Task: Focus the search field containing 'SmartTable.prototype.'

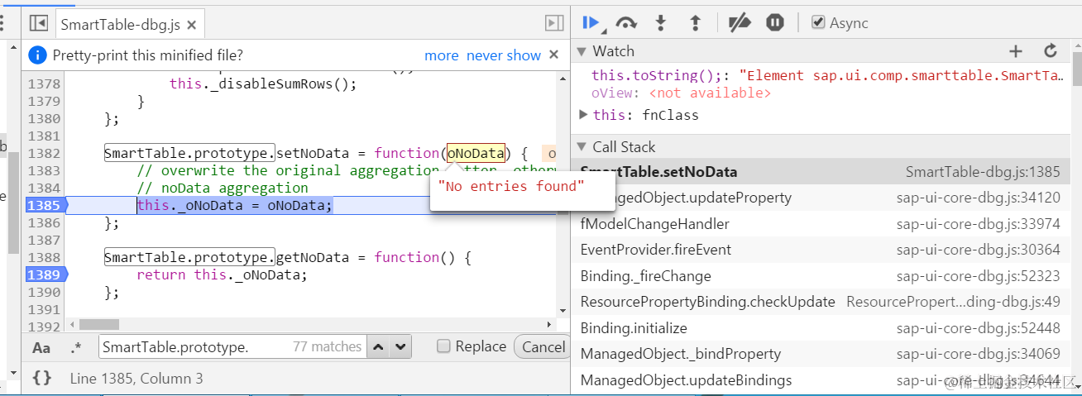Action: (232, 346)
